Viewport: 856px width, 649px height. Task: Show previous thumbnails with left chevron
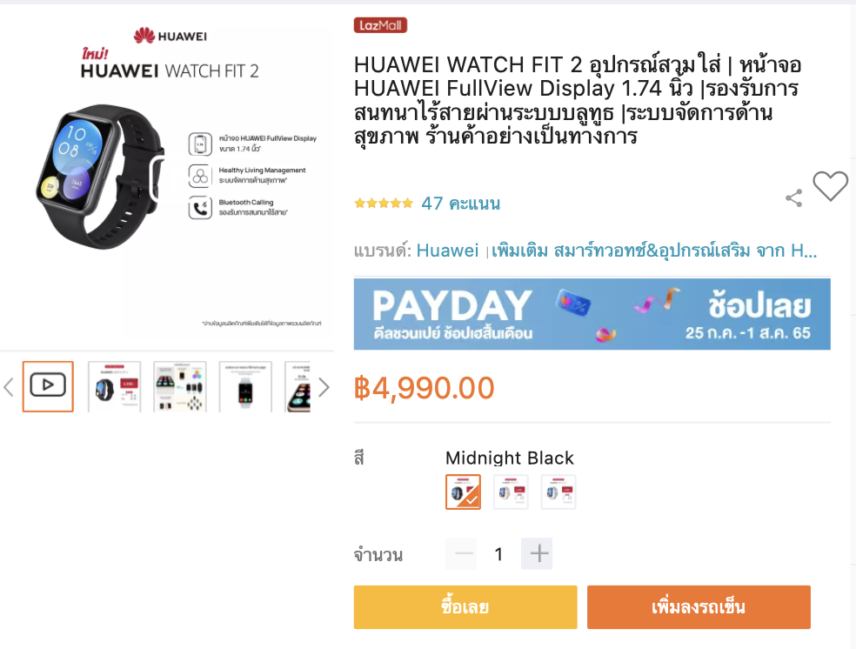pos(8,387)
